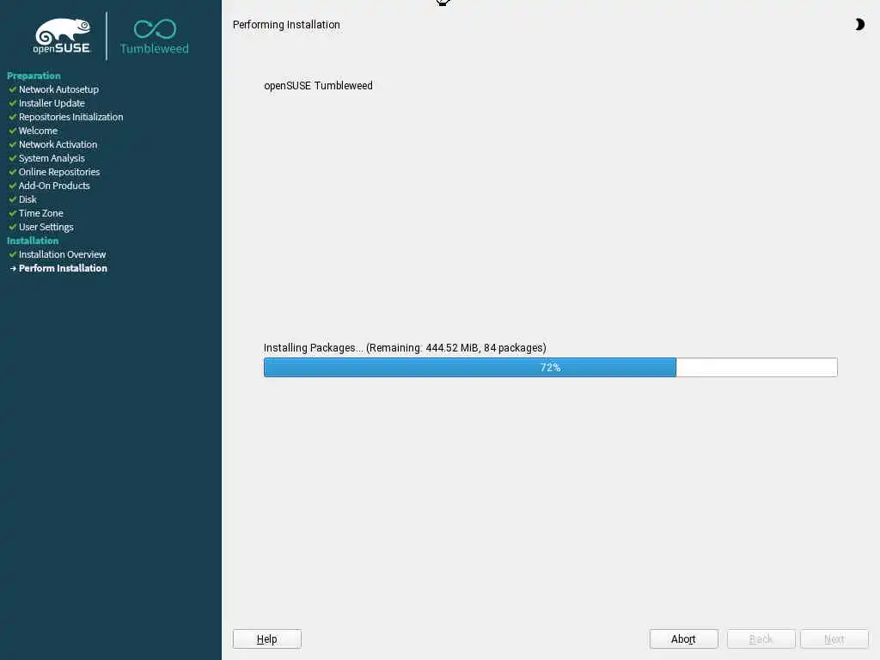
Task: Select the Installer Update step
Action: 52,103
